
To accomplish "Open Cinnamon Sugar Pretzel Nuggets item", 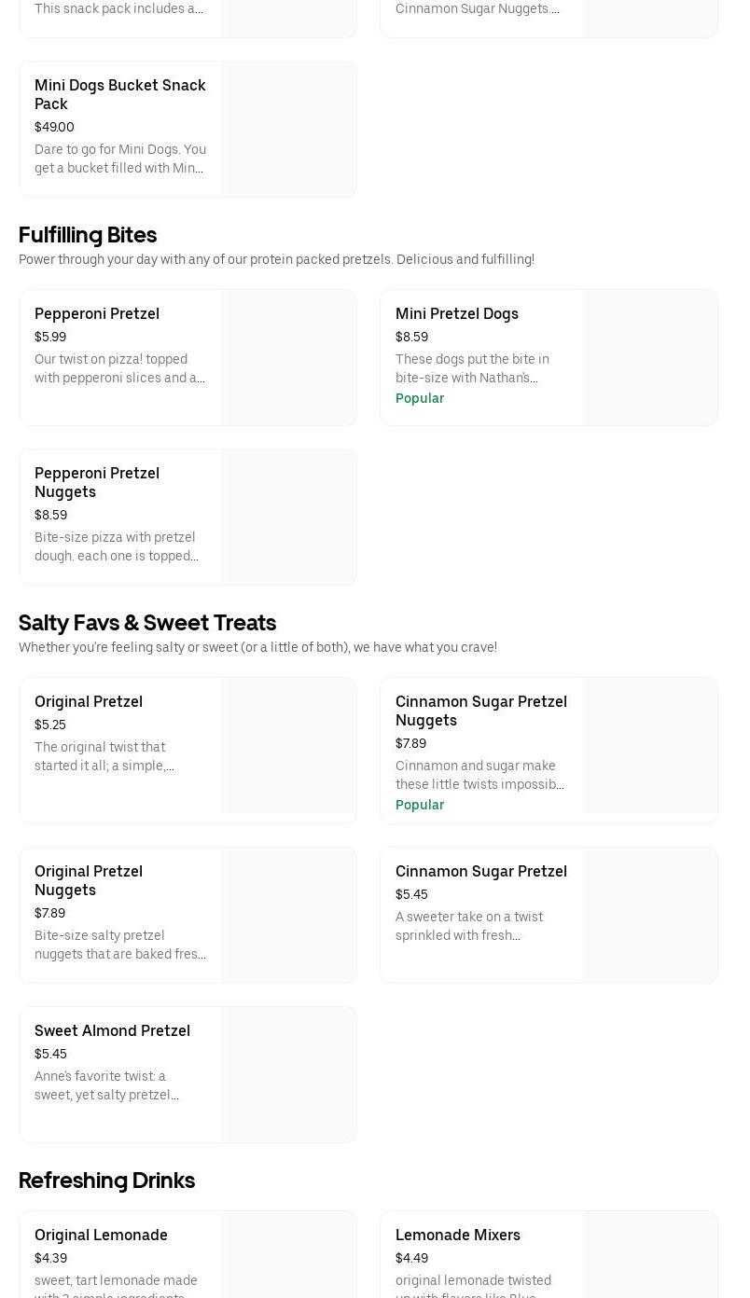I will pos(481,711).
